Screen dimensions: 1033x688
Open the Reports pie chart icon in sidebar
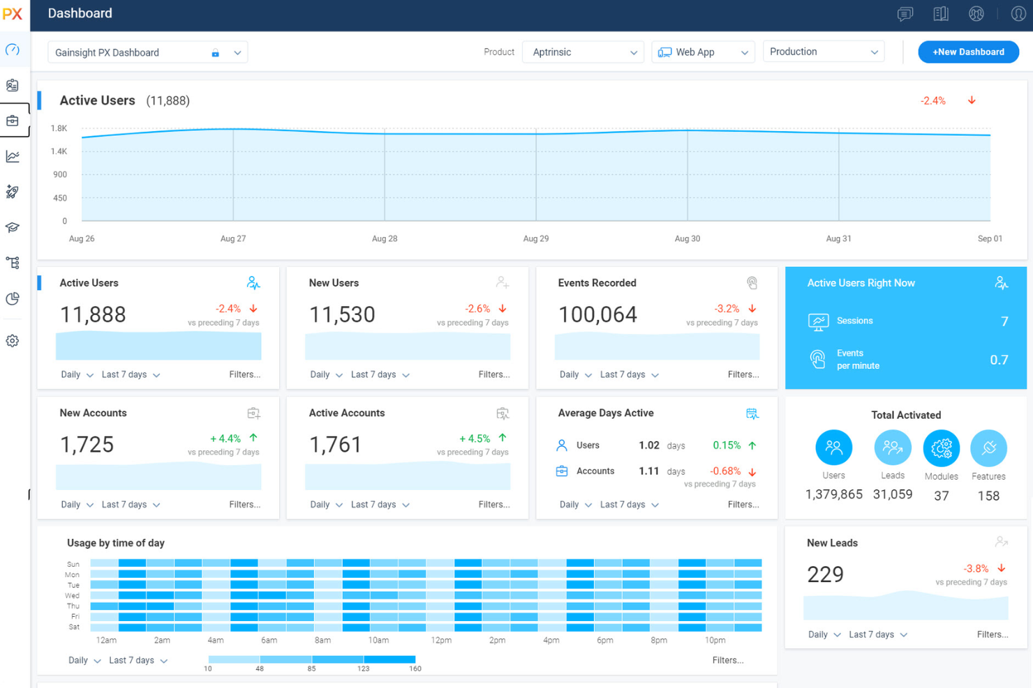pyautogui.click(x=13, y=298)
